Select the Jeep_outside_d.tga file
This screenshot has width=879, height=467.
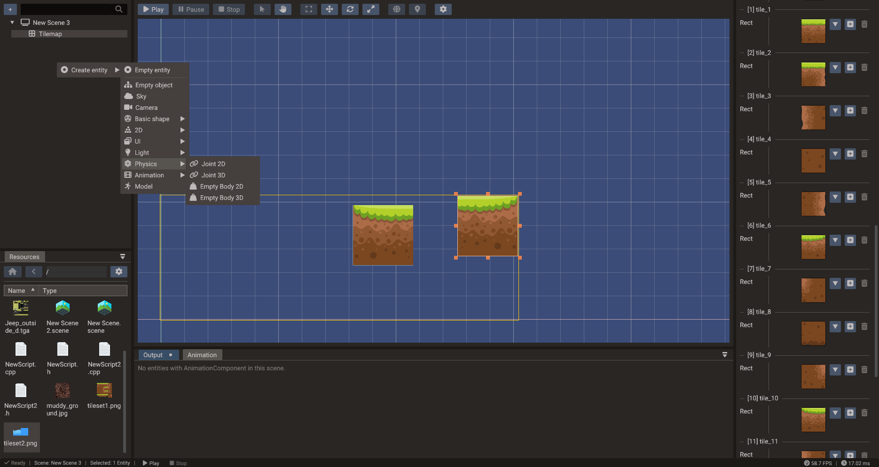21,317
